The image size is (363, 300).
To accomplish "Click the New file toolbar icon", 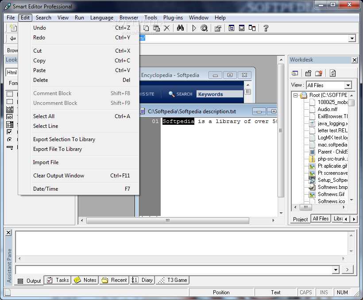I will coord(13,28).
